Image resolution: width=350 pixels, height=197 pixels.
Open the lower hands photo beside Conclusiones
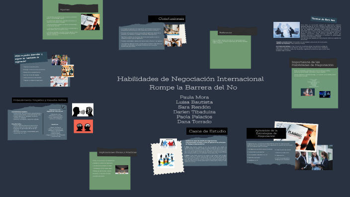tap(173, 42)
